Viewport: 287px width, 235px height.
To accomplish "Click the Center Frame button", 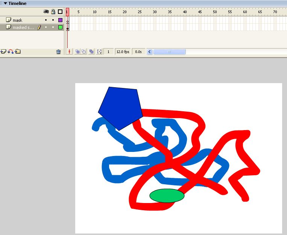I will (x=70, y=52).
